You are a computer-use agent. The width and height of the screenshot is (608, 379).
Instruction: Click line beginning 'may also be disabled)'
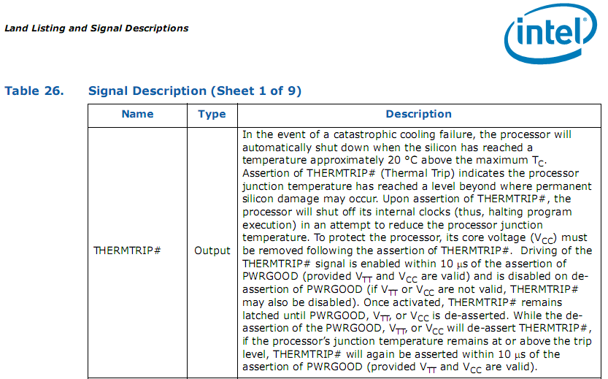coord(402,302)
